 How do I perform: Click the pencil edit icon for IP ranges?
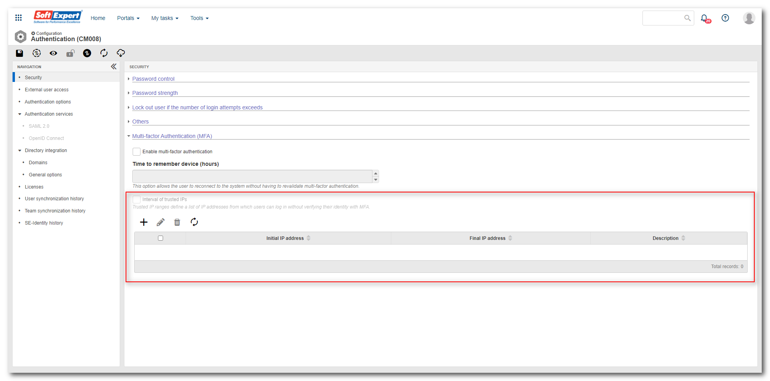coord(161,222)
